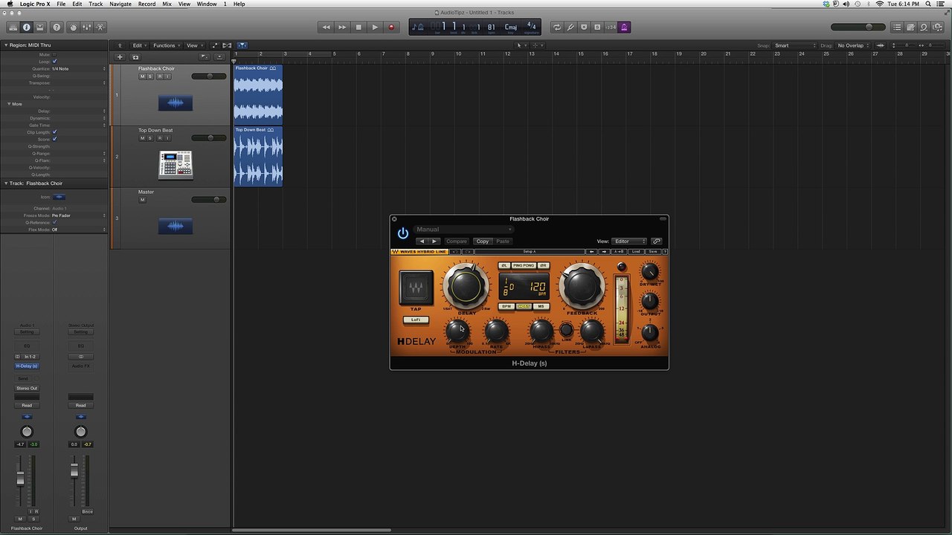The width and height of the screenshot is (952, 535).
Task: Open the Record menu
Action: pos(147,4)
